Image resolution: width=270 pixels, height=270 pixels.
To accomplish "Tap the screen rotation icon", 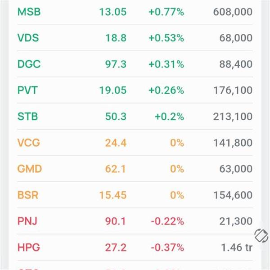I will [x=261, y=235].
